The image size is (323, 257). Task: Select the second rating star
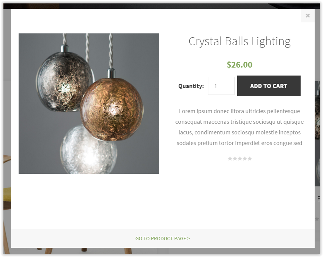(x=235, y=158)
